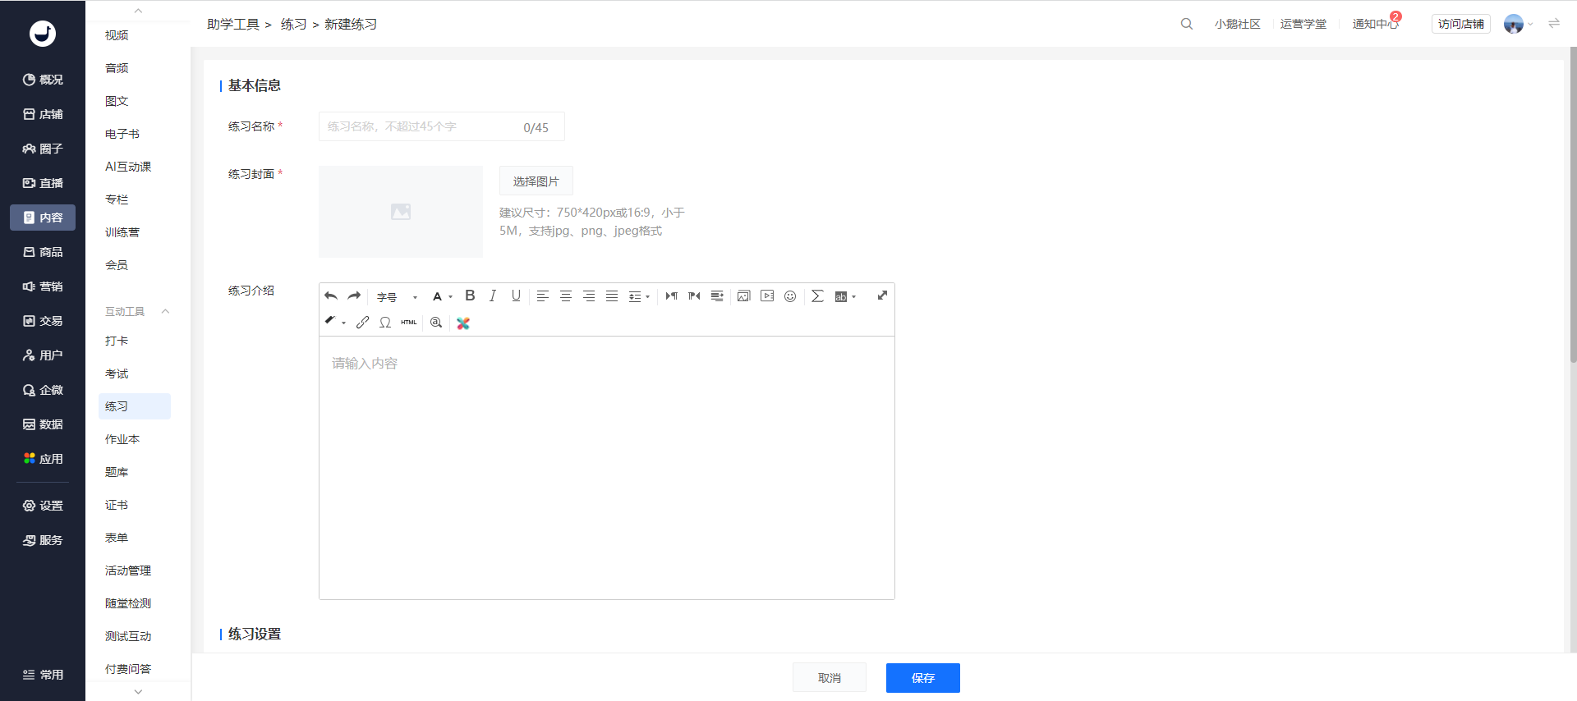Click the search icon in the header
This screenshot has height=701, width=1577.
(1187, 24)
